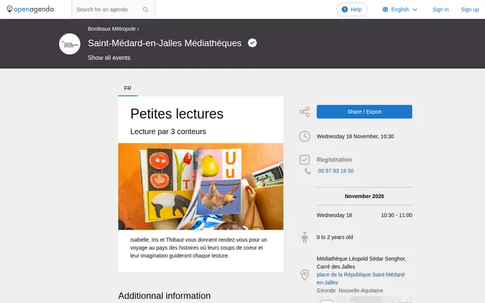
Task: Select Wednesday 18 10:30 - 11:00 timing
Action: [364, 215]
